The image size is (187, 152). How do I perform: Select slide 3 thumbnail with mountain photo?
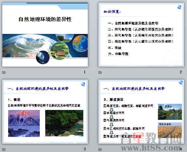point(45,112)
